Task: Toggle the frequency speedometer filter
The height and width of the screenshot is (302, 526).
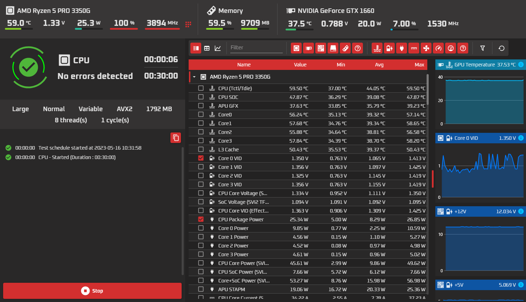Action: 438,48
